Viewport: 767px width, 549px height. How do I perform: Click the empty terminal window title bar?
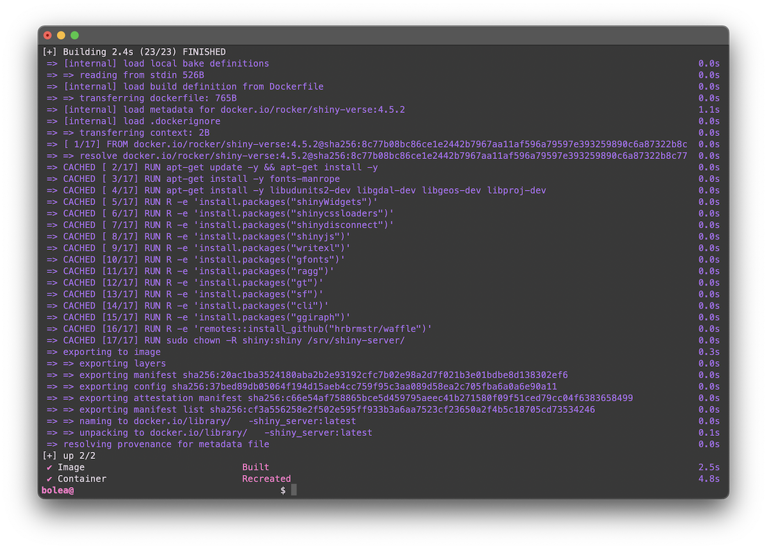(x=383, y=35)
